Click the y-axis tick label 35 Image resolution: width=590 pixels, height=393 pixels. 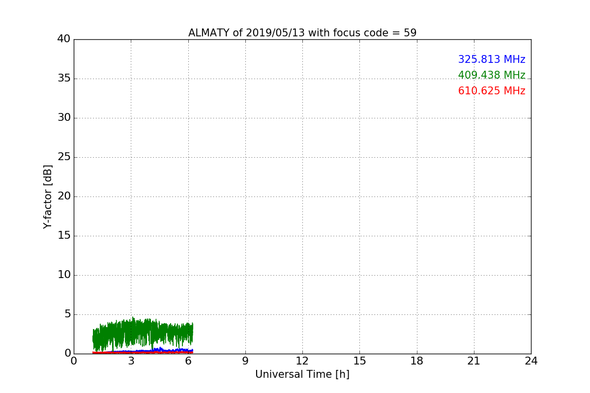tap(64, 79)
